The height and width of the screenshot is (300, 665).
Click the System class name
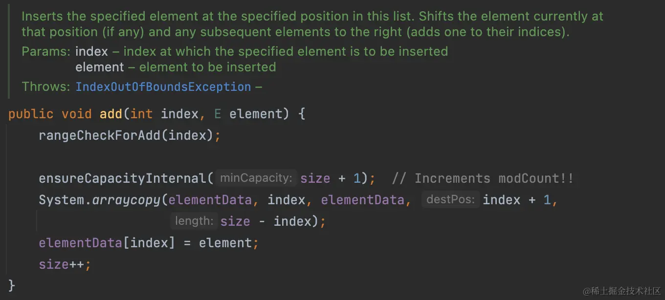pos(61,200)
